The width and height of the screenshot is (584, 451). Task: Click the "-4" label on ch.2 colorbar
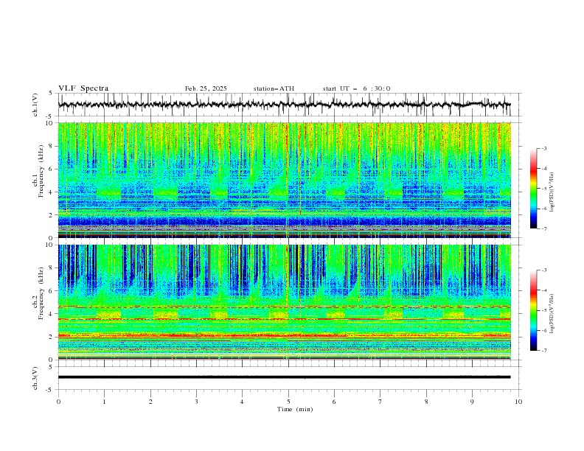(544, 290)
